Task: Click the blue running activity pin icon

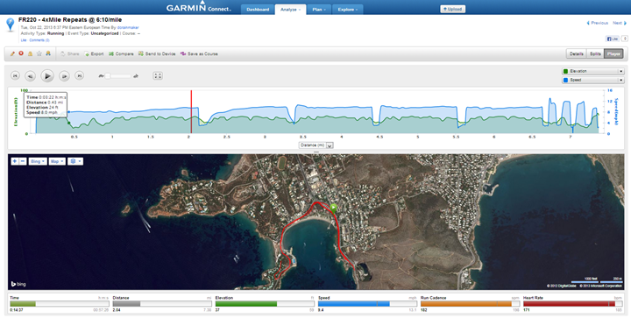Action: point(10,25)
